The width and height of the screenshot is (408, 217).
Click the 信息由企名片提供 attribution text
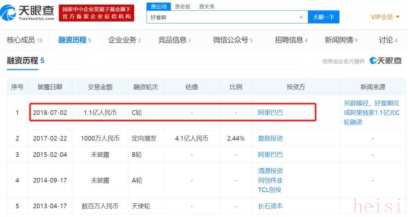point(343,61)
